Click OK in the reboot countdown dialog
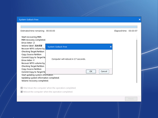This screenshot has height=118, width=158. coord(91,71)
